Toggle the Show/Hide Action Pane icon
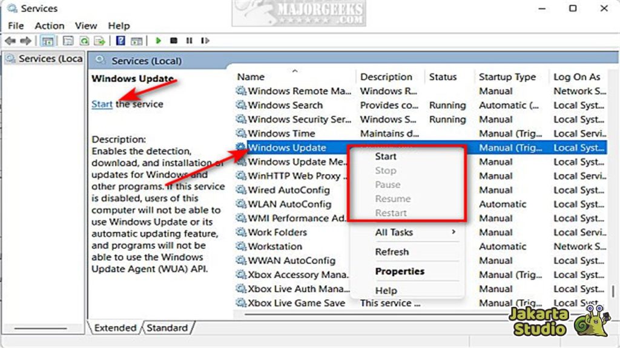The image size is (620, 348). (136, 40)
